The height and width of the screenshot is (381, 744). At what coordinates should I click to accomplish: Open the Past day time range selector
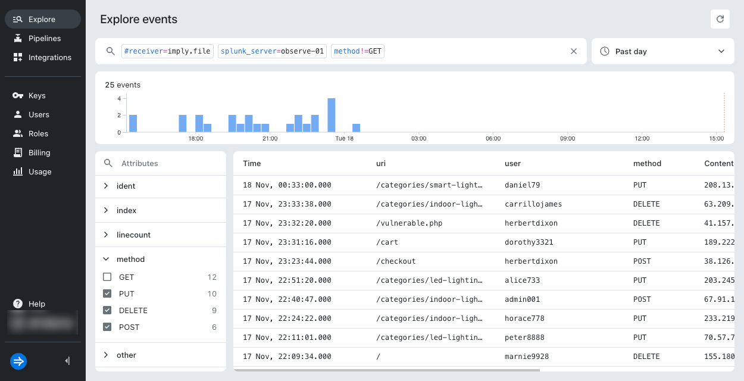pos(662,51)
